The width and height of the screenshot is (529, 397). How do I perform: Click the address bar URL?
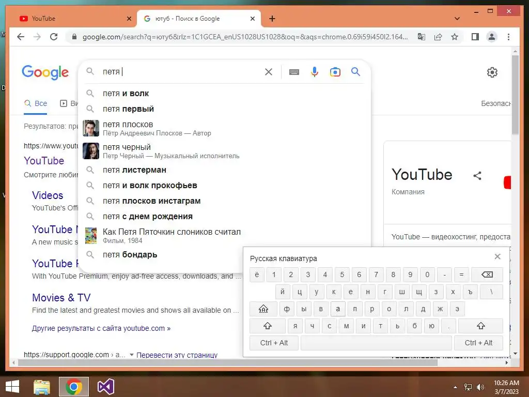point(245,37)
